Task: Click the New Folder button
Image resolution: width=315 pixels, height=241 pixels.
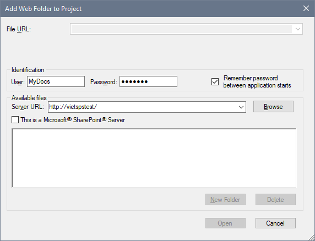Action: (225, 200)
